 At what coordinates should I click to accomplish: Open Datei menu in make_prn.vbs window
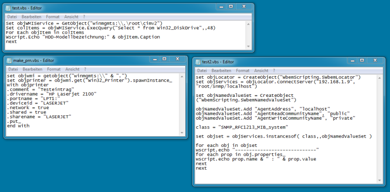coord(13,69)
